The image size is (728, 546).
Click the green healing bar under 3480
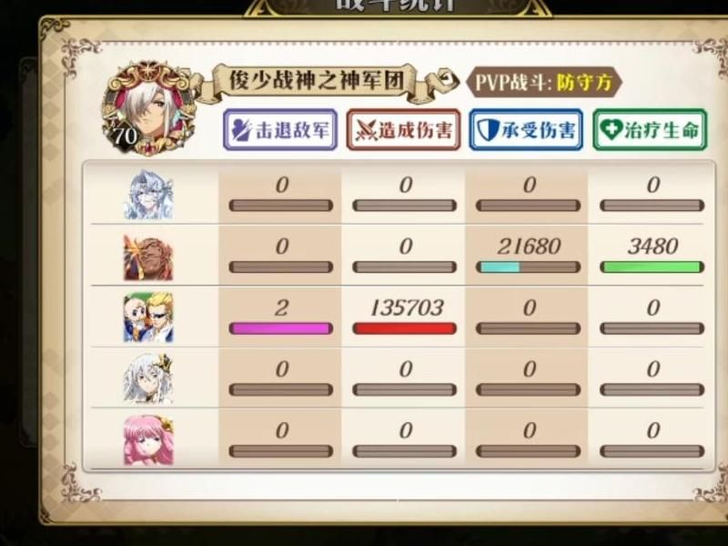click(652, 267)
